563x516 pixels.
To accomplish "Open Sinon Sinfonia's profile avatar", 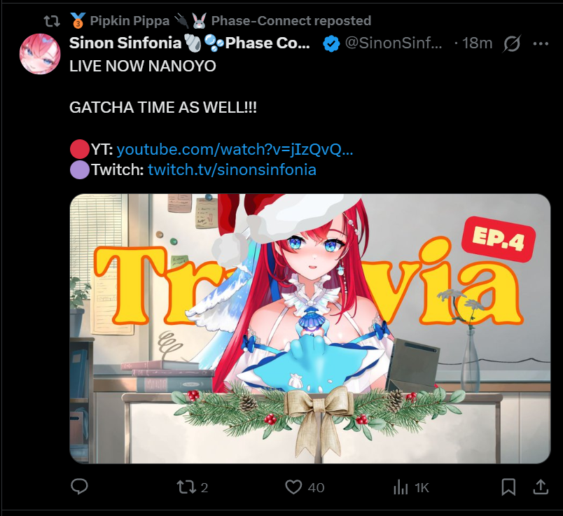I will 40,54.
